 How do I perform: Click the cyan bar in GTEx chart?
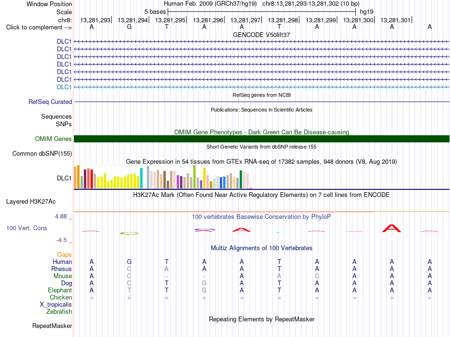[141, 178]
